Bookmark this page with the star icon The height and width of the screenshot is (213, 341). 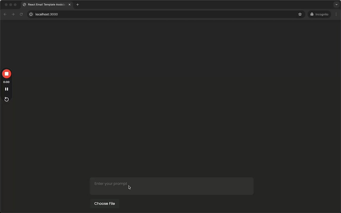[x=300, y=14]
